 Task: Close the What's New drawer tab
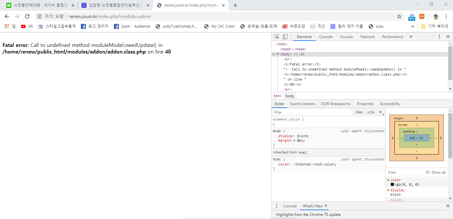(326, 206)
